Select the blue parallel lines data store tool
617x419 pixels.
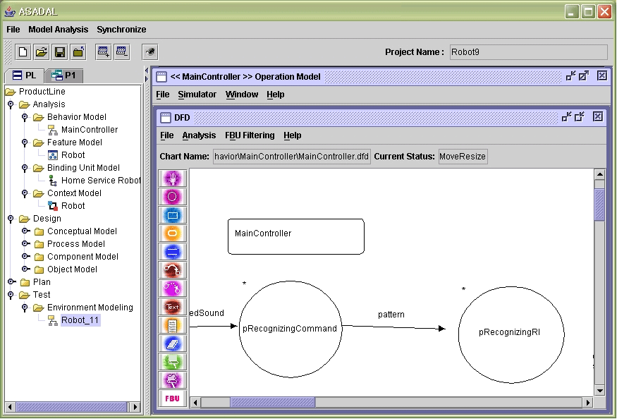coord(172,252)
